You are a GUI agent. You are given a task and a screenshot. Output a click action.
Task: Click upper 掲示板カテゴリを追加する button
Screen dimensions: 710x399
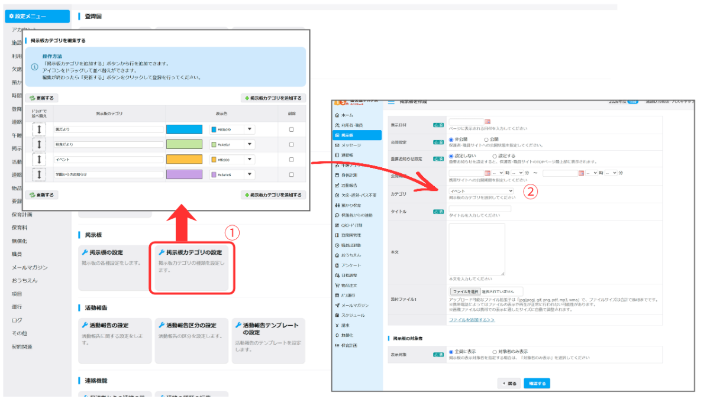click(x=273, y=98)
